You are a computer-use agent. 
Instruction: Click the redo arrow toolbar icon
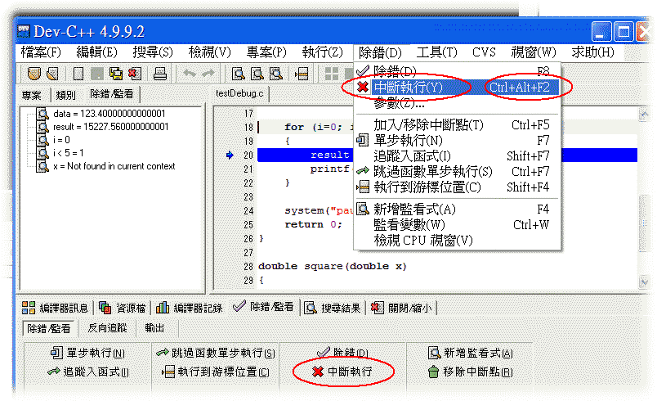pyautogui.click(x=208, y=74)
